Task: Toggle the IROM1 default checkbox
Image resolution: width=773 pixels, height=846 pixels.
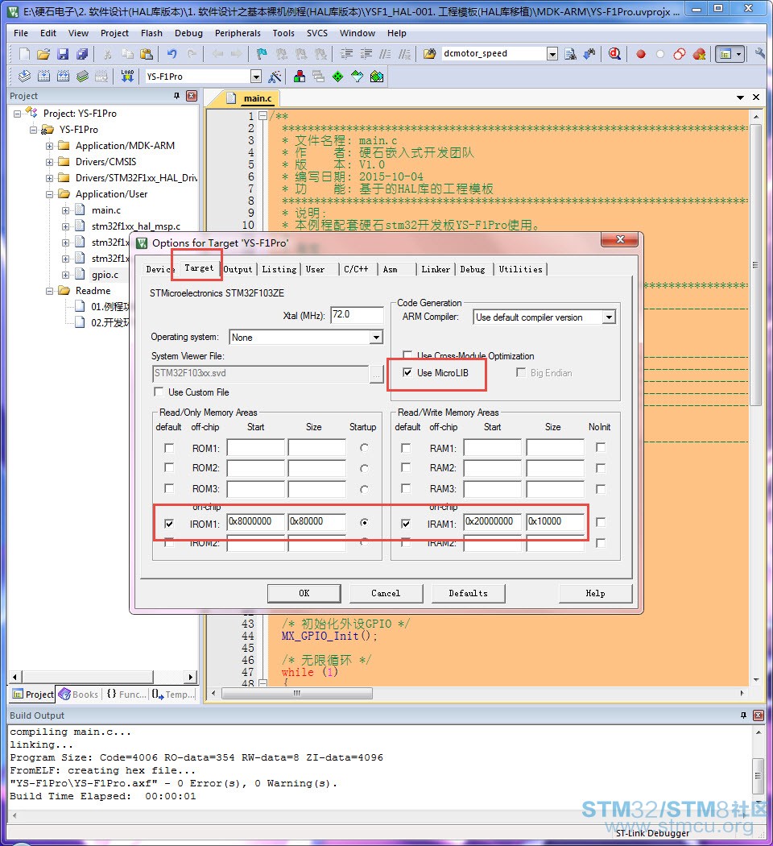Action: click(x=169, y=524)
